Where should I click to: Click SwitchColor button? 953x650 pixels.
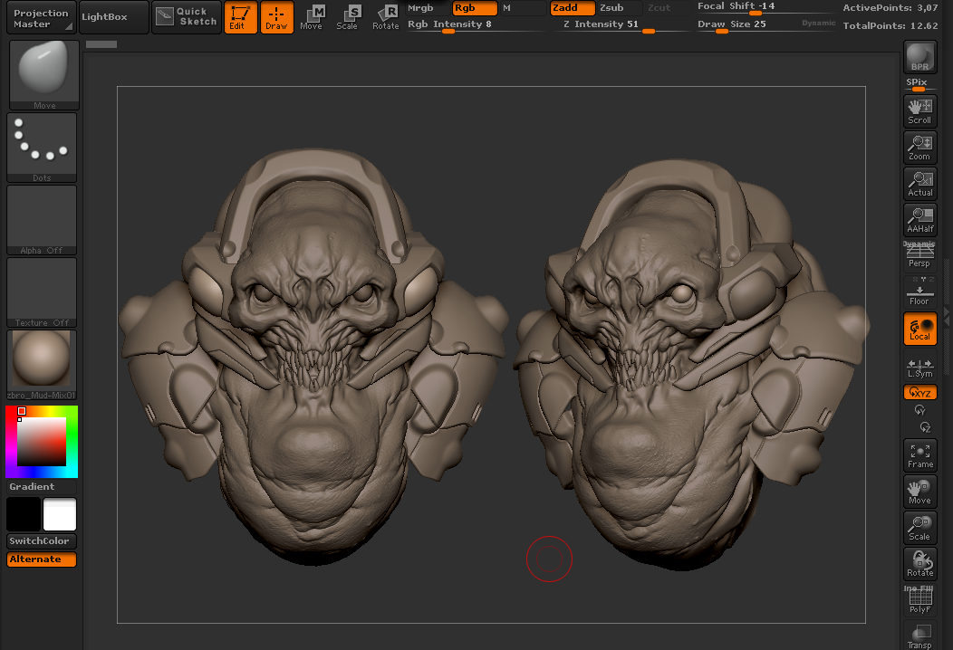(42, 540)
